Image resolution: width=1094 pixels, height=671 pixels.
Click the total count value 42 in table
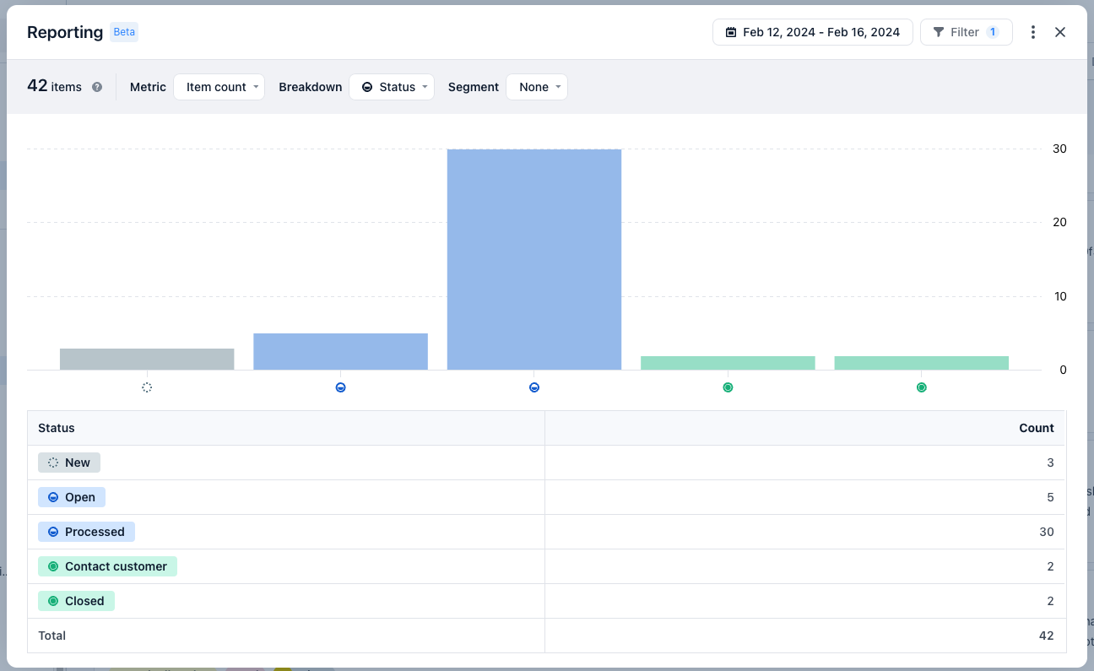tap(1047, 636)
